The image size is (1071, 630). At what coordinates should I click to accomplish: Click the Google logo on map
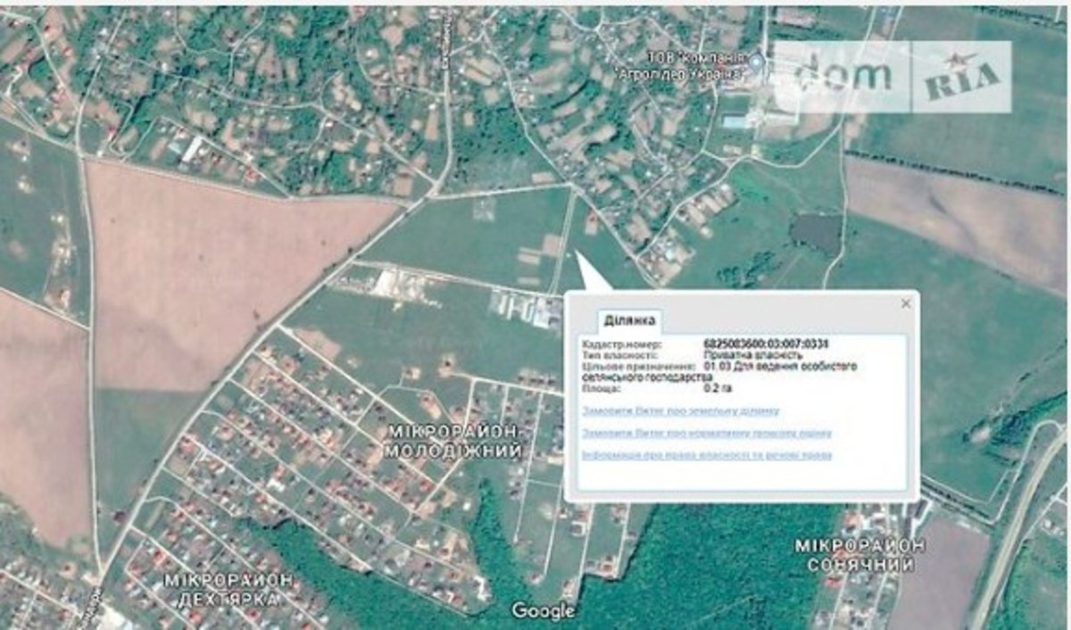tap(543, 611)
